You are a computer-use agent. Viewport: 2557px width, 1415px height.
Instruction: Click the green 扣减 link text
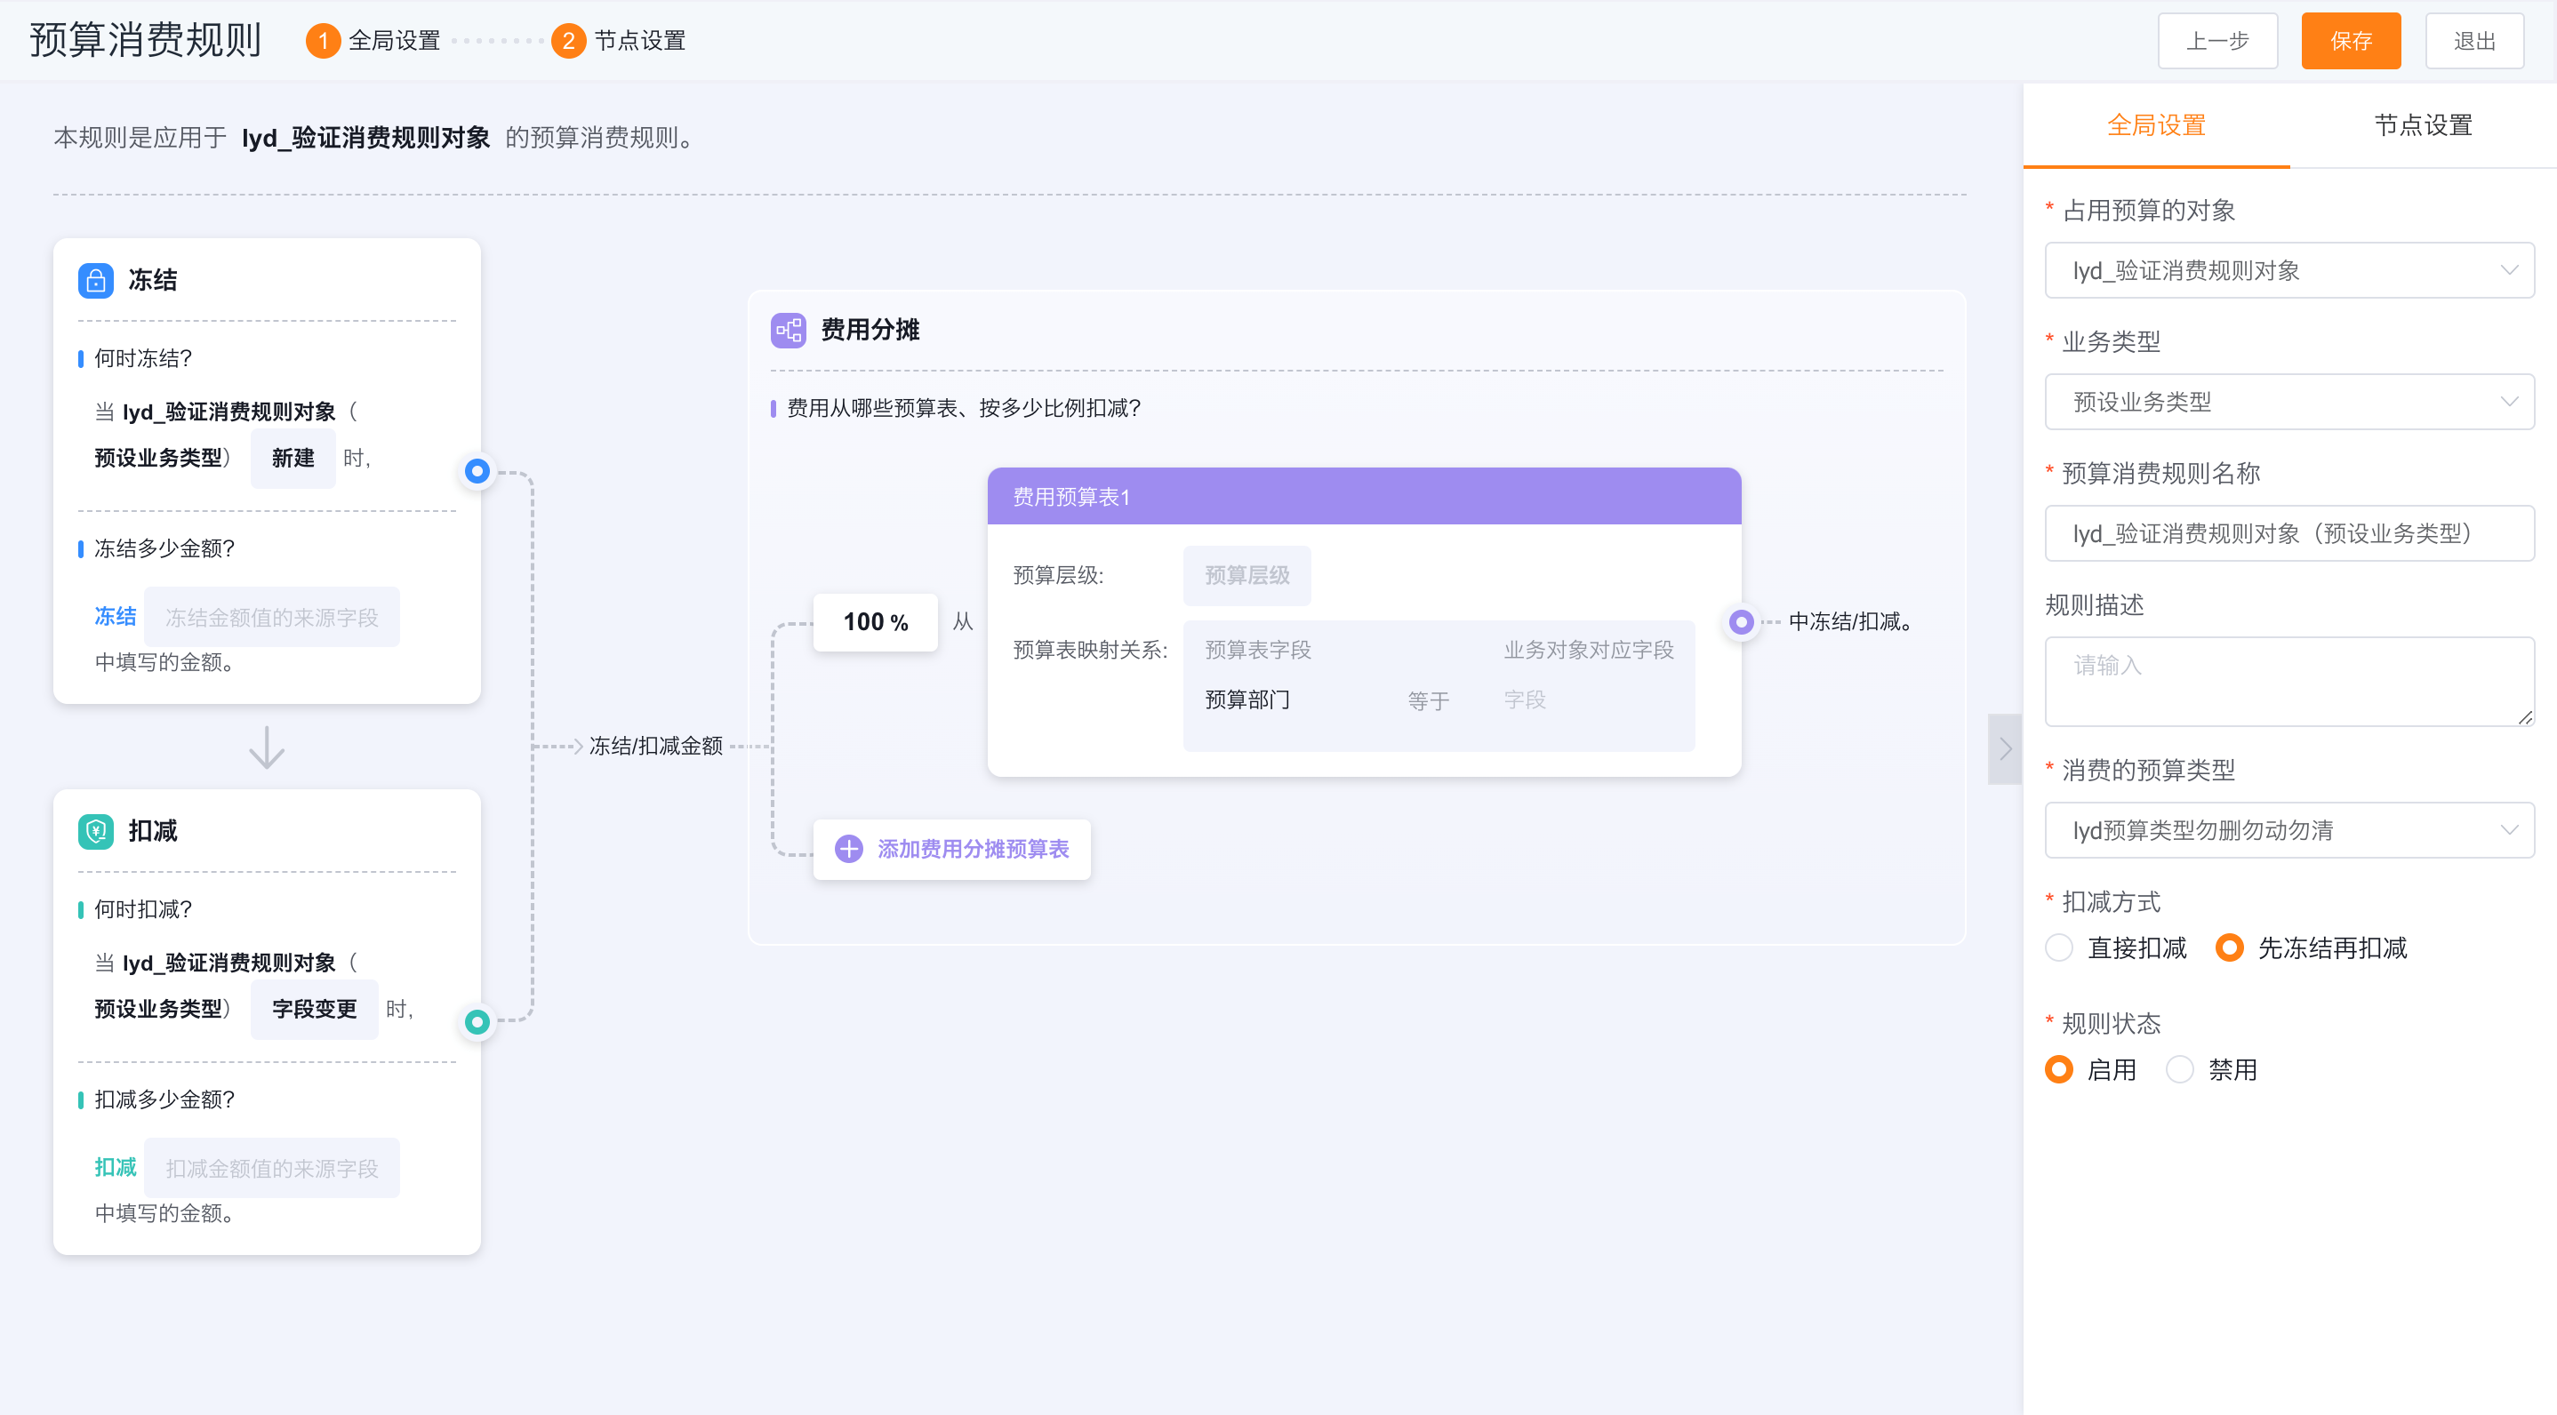click(x=116, y=1167)
